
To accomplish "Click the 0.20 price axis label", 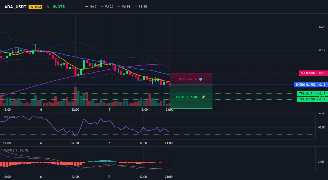I will click(x=322, y=27).
